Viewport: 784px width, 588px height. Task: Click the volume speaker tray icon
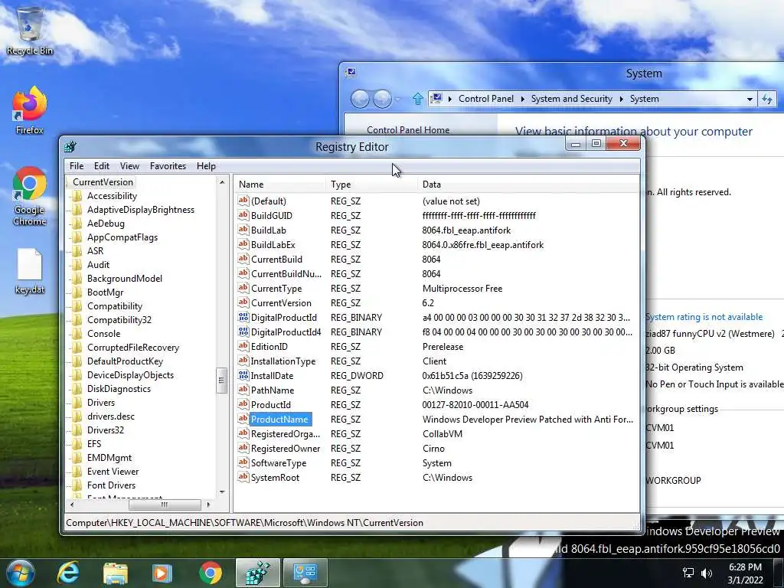coord(707,573)
